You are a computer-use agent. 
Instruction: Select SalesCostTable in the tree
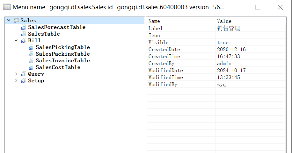tap(58, 67)
